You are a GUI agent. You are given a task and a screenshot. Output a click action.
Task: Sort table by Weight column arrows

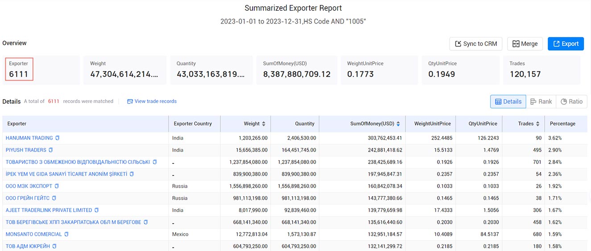(264, 124)
